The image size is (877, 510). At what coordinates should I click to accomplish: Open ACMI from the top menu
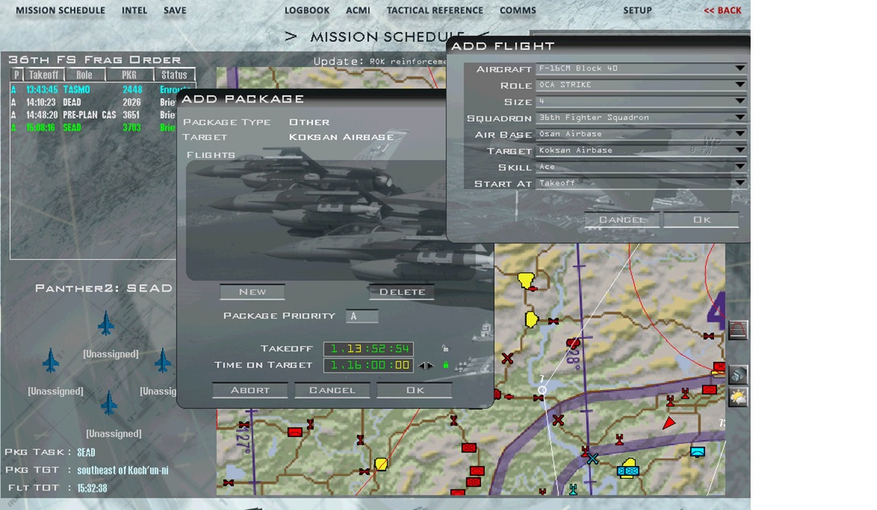coord(358,11)
